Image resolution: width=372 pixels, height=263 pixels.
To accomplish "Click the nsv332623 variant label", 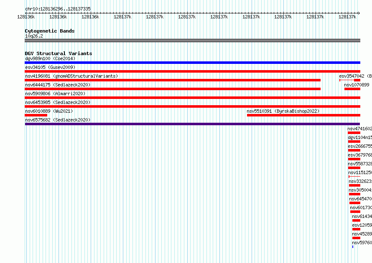I will [360, 181].
